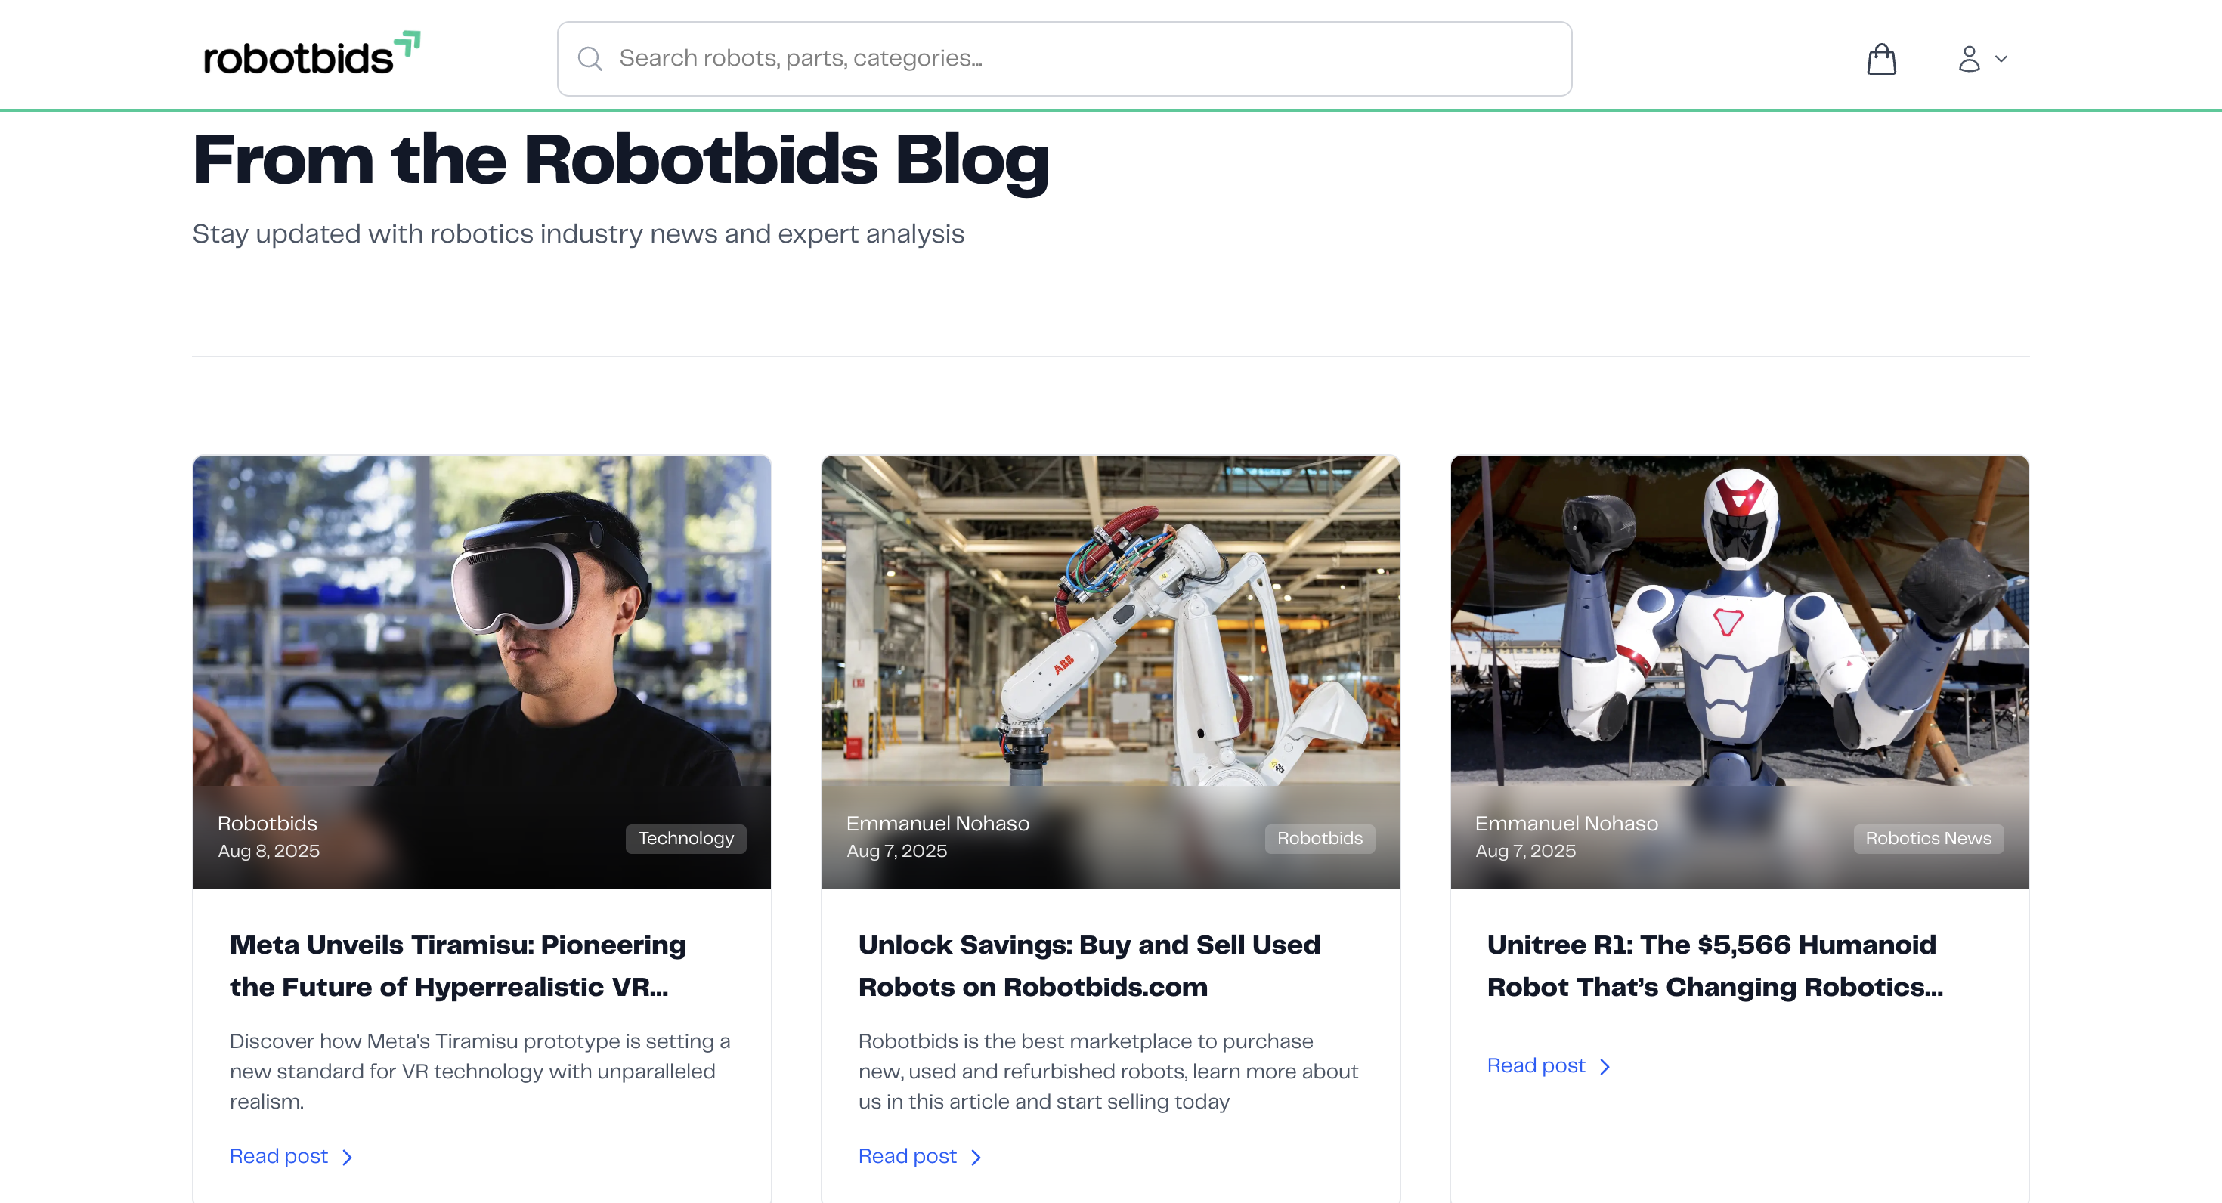
Task: Focus the search robots, parts, categories field
Action: coord(1064,59)
